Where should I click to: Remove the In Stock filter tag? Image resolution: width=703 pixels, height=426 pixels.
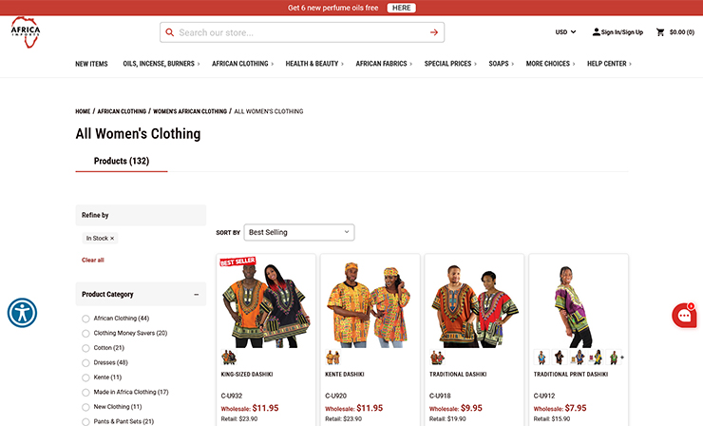point(112,239)
